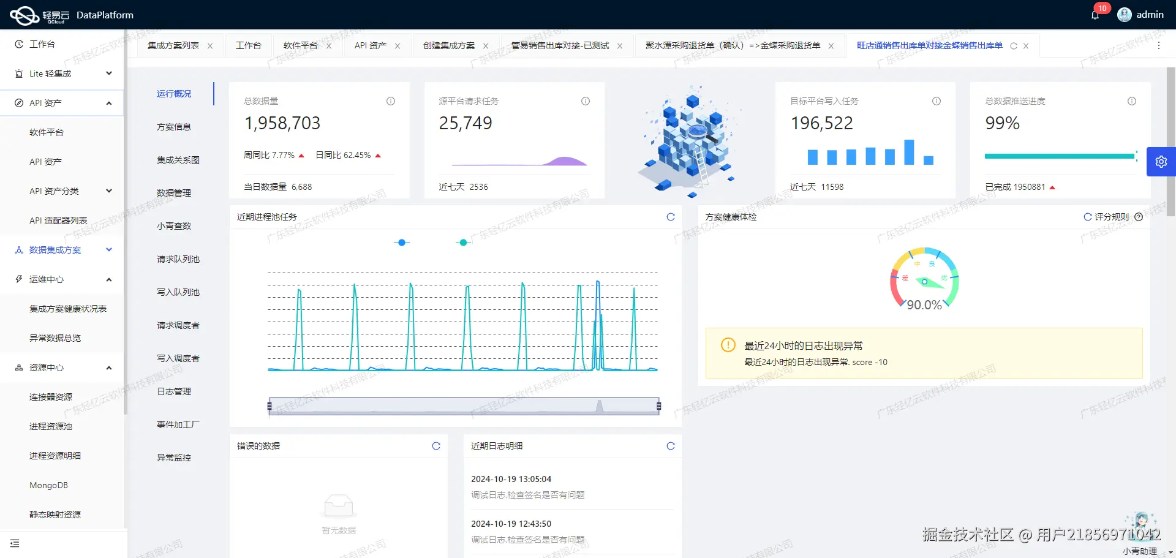
Task: Close the 聚水潭采购退货单 tab
Action: click(x=831, y=45)
